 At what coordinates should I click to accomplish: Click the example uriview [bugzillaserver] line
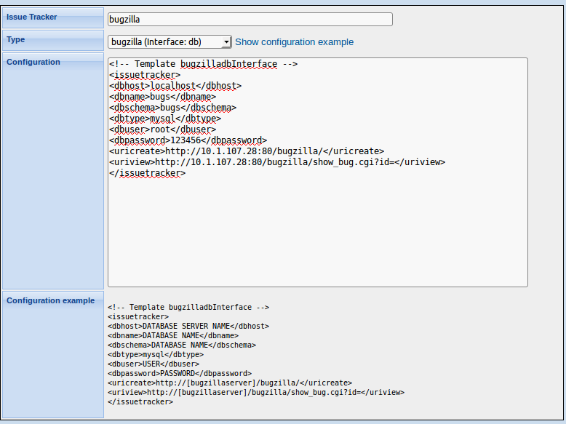coord(256,392)
